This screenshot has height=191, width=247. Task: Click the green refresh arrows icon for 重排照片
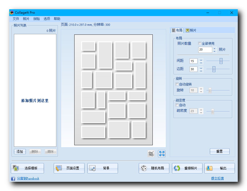[177, 168]
